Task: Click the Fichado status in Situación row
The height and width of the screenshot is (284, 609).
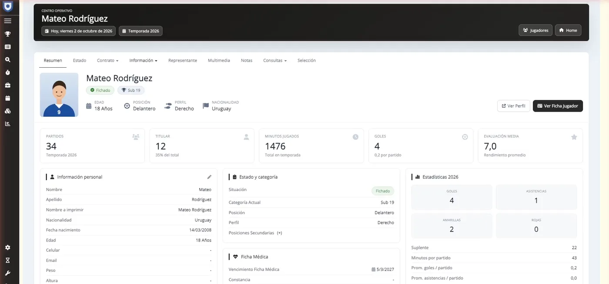Action: pyautogui.click(x=383, y=191)
